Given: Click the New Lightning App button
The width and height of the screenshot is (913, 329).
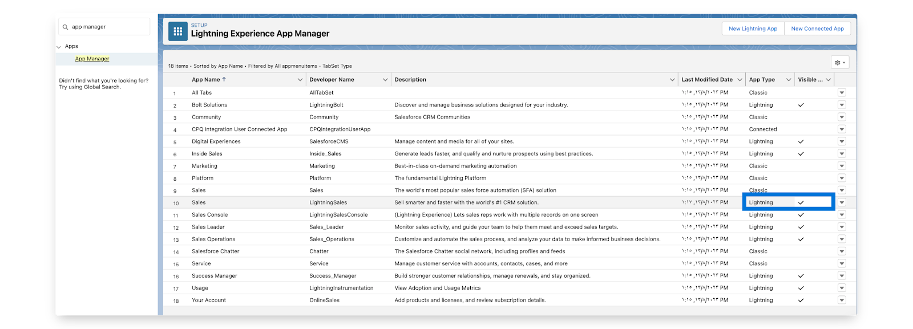Looking at the screenshot, I should pyautogui.click(x=753, y=29).
